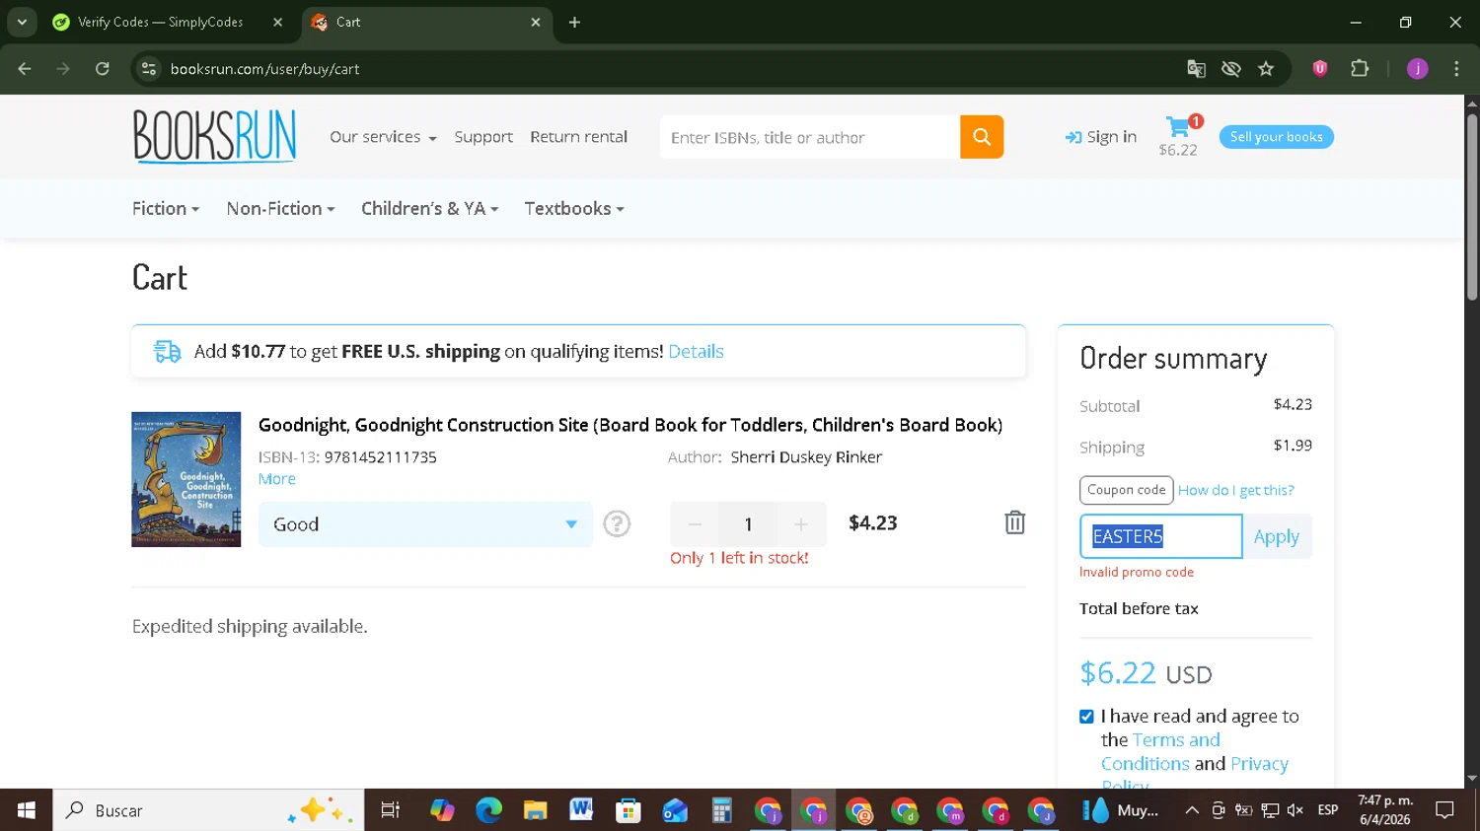Open the translate page icon
This screenshot has width=1480, height=831.
1196,69
